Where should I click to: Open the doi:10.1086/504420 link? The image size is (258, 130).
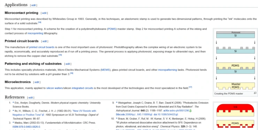(x=165, y=115)
